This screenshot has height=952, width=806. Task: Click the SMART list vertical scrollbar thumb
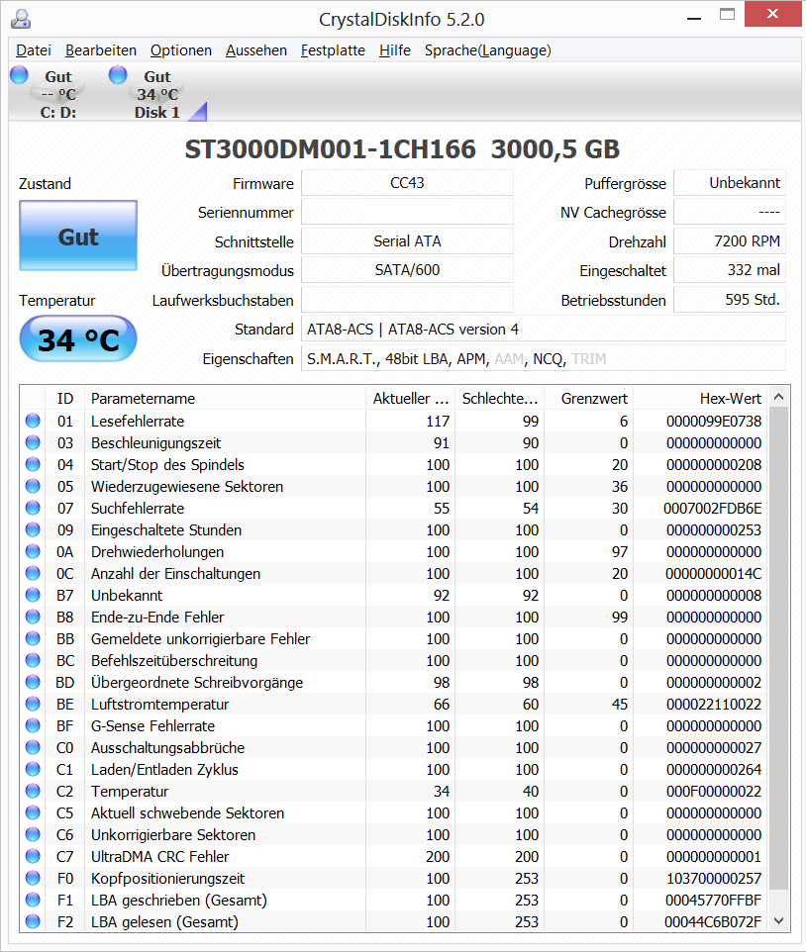click(779, 649)
